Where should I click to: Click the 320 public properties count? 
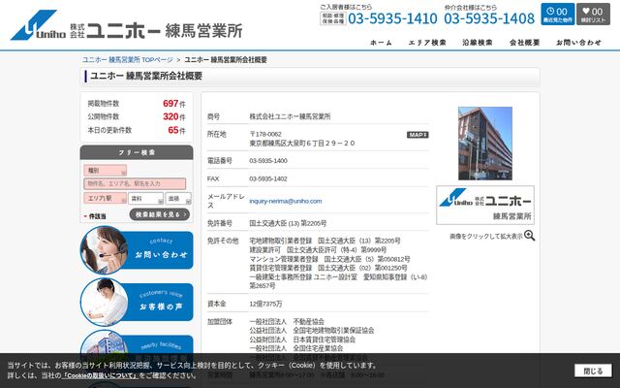(170, 116)
